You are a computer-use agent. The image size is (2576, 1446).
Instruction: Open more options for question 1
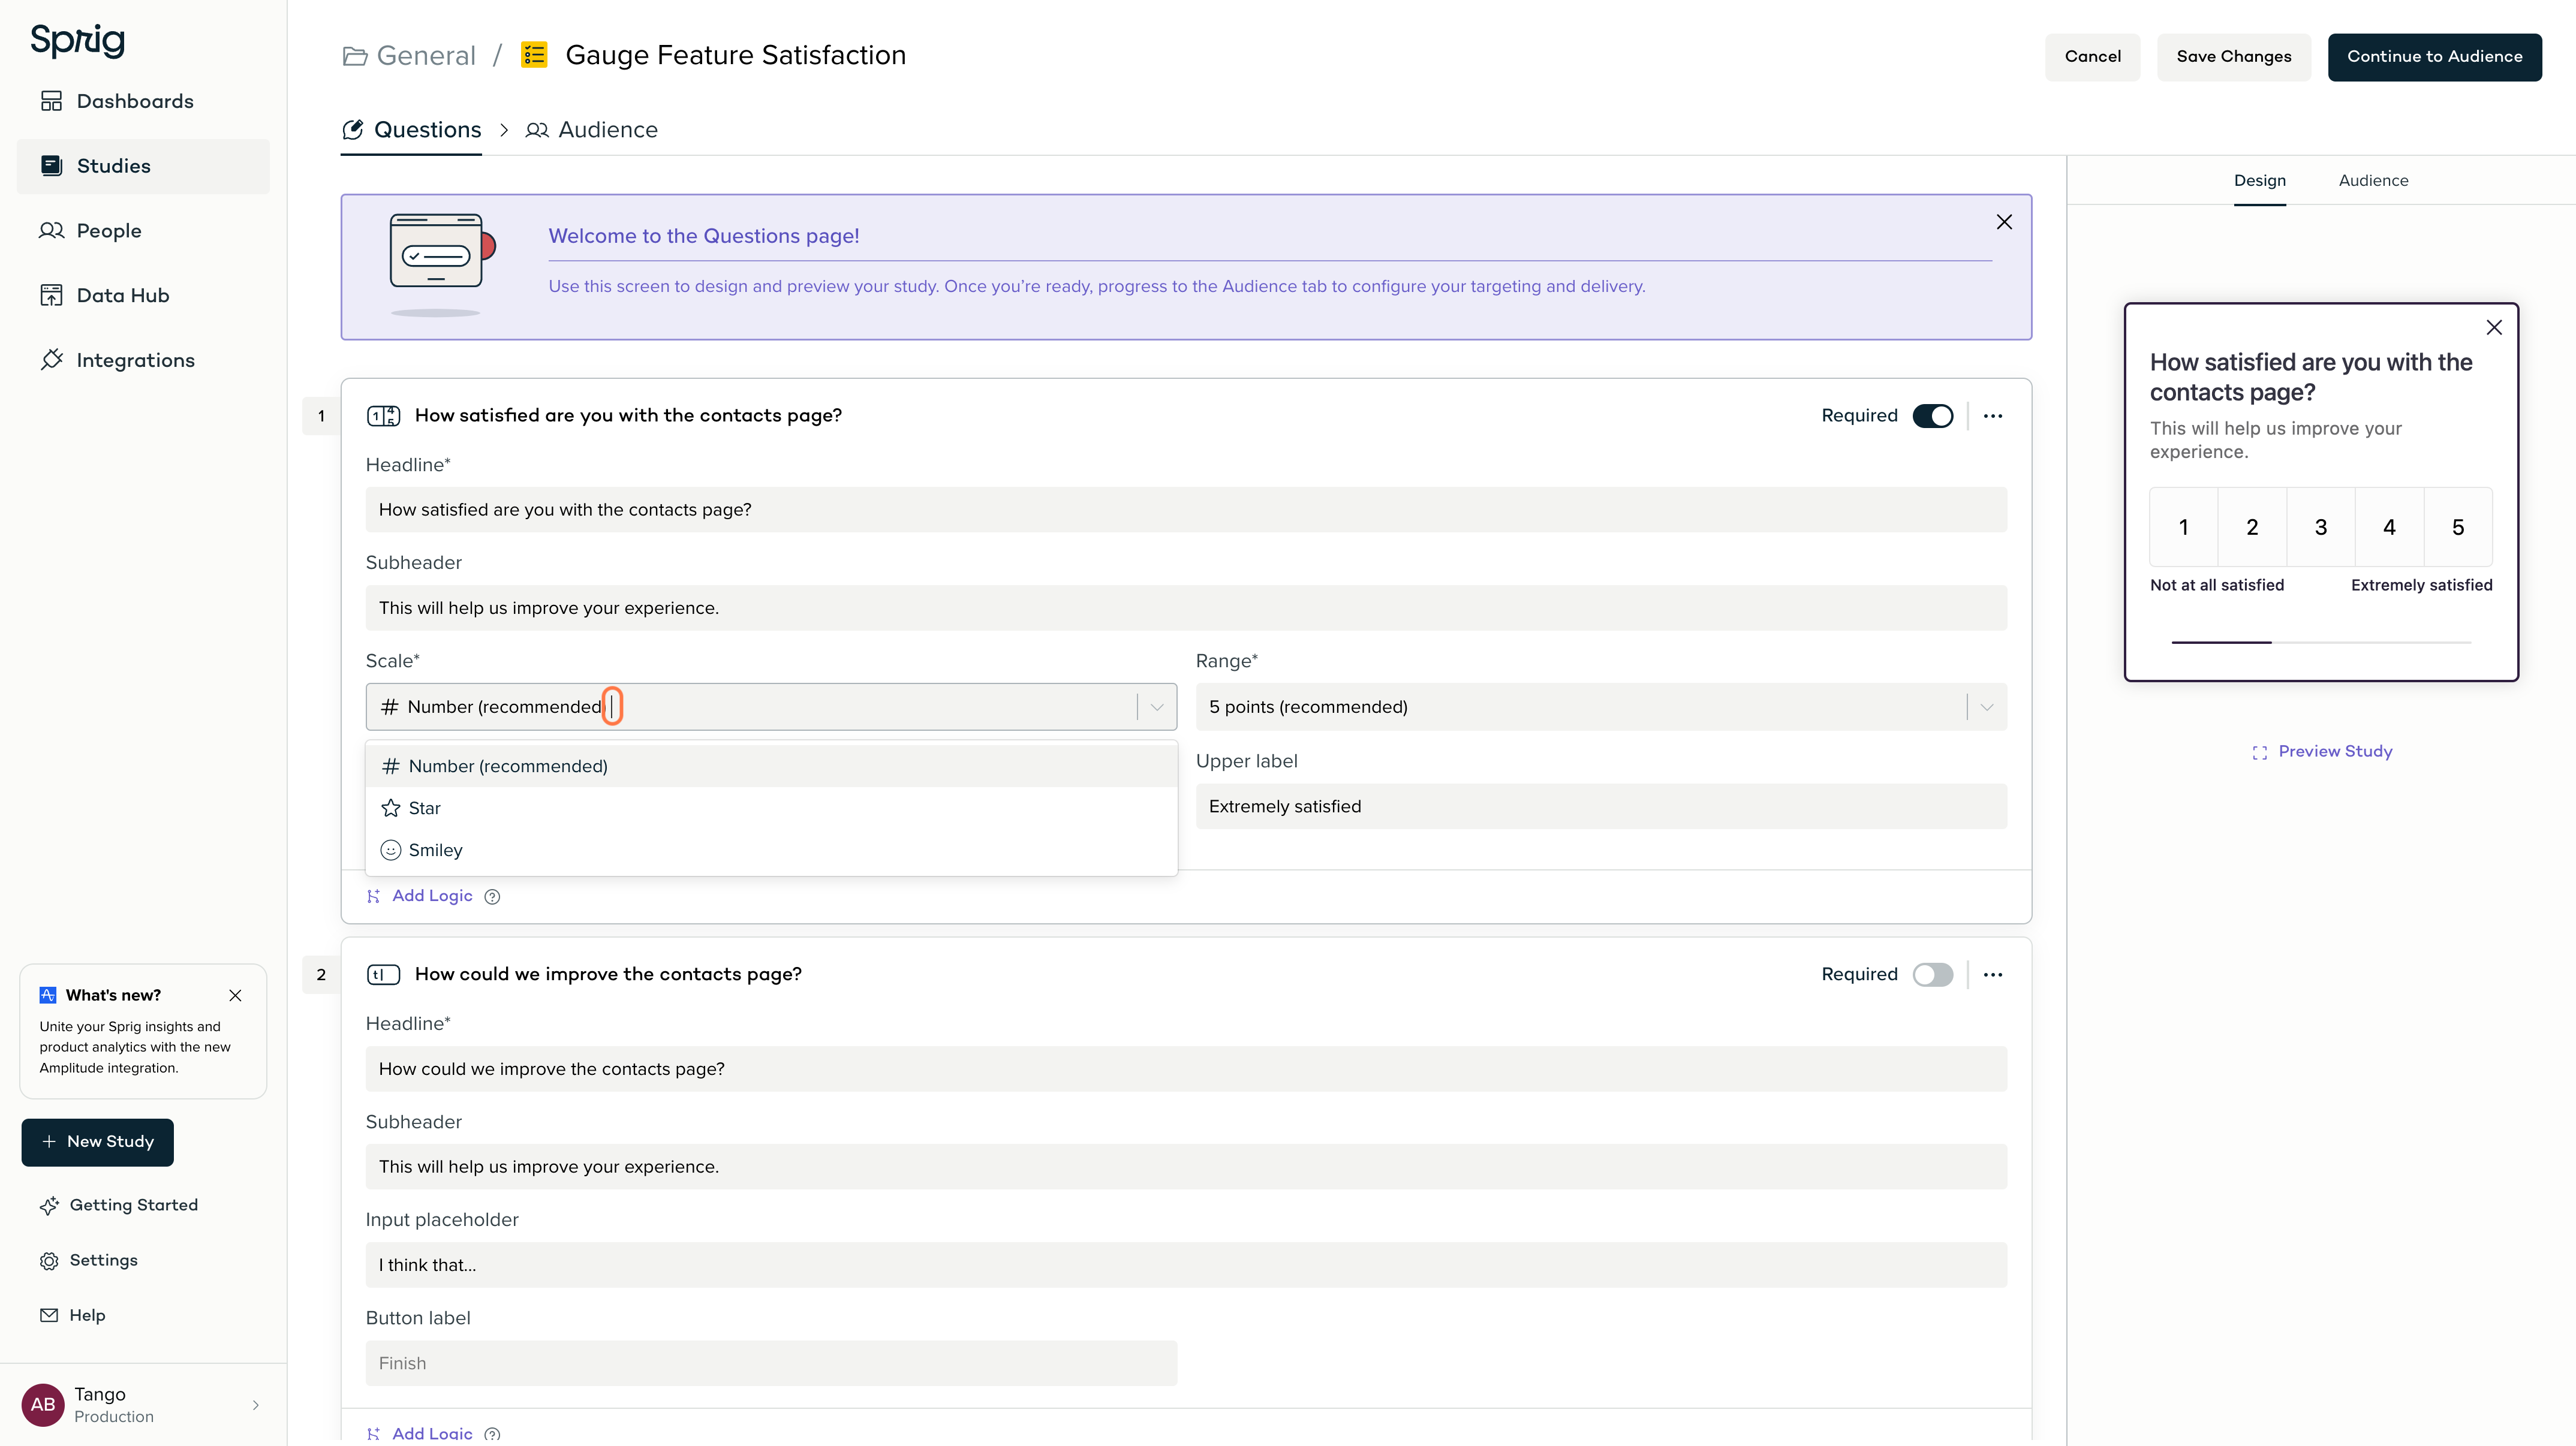click(1993, 415)
